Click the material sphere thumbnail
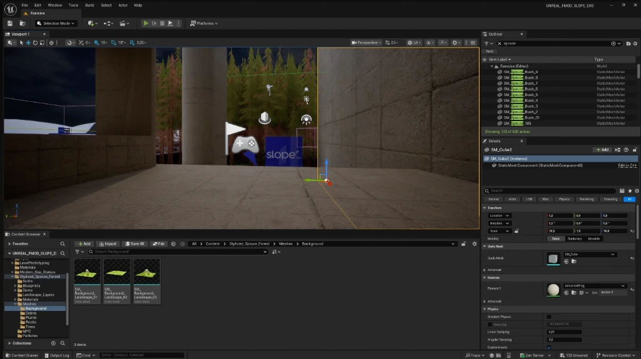The image size is (641, 359). pos(553,290)
